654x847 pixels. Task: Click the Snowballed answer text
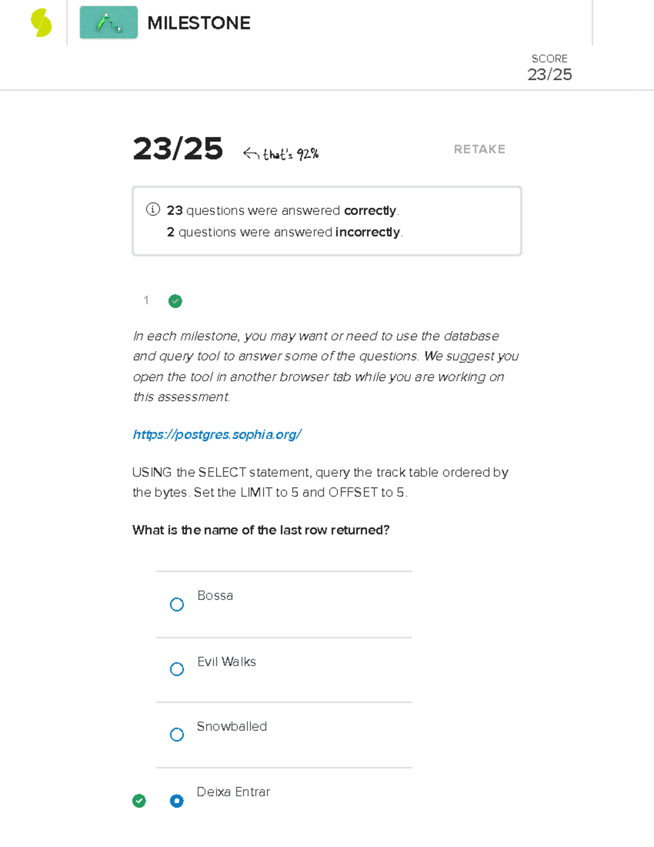(232, 726)
